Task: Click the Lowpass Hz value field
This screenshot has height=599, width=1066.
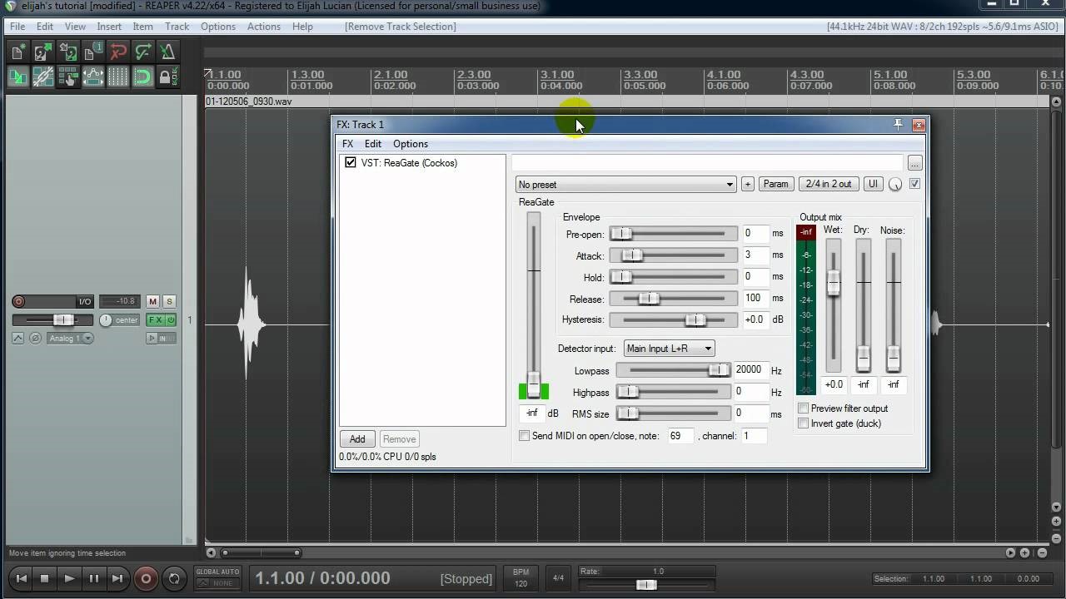Action: (x=750, y=370)
